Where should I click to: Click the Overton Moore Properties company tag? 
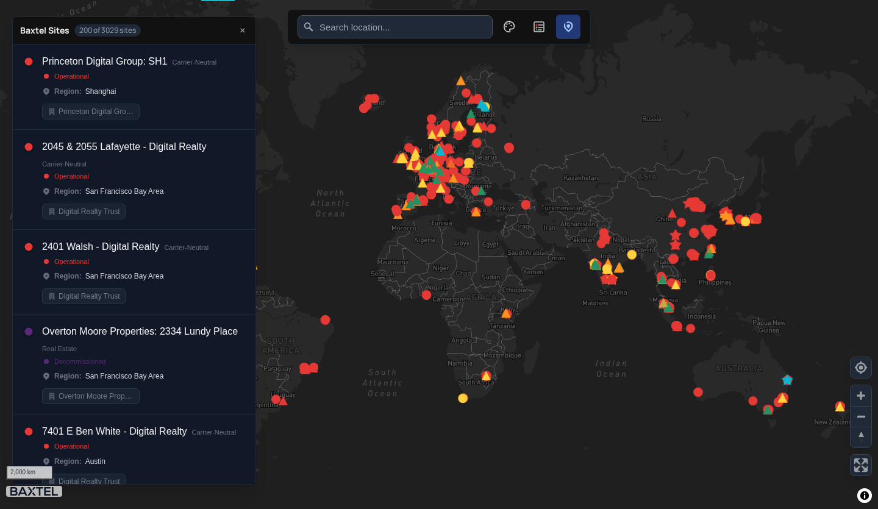click(91, 396)
